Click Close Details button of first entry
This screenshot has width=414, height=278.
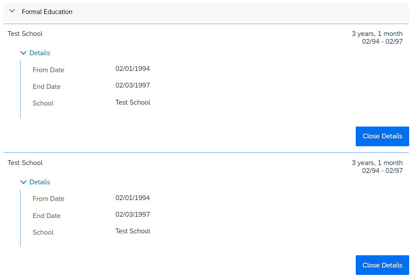coord(382,136)
